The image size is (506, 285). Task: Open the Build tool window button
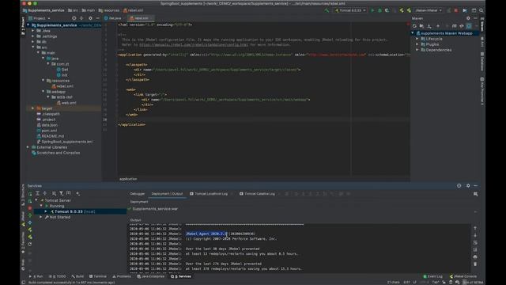pyautogui.click(x=77, y=276)
